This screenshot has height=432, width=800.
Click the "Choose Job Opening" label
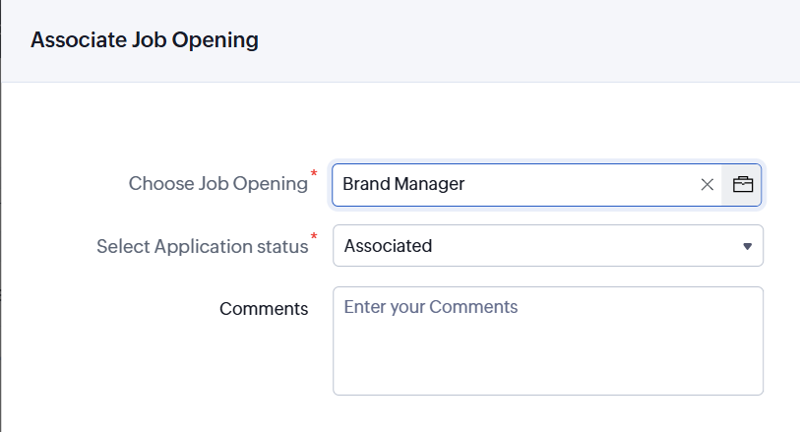pyautogui.click(x=217, y=184)
